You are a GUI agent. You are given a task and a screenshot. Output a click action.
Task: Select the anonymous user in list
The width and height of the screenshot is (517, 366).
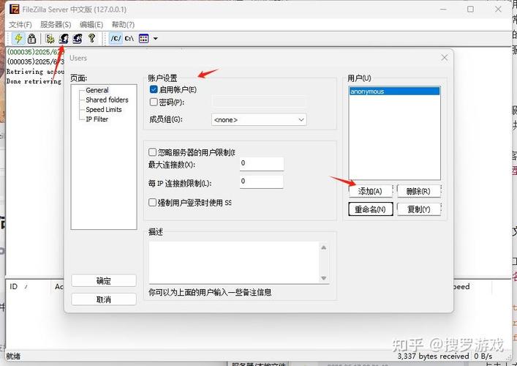pyautogui.click(x=394, y=91)
